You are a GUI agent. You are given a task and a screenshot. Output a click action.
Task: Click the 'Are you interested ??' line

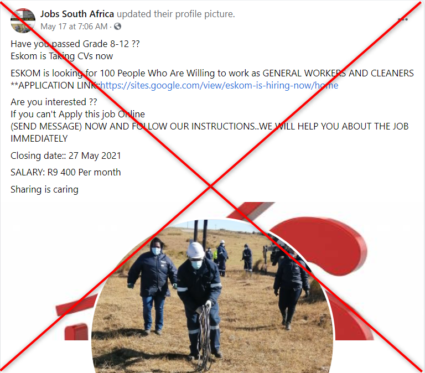pos(54,102)
